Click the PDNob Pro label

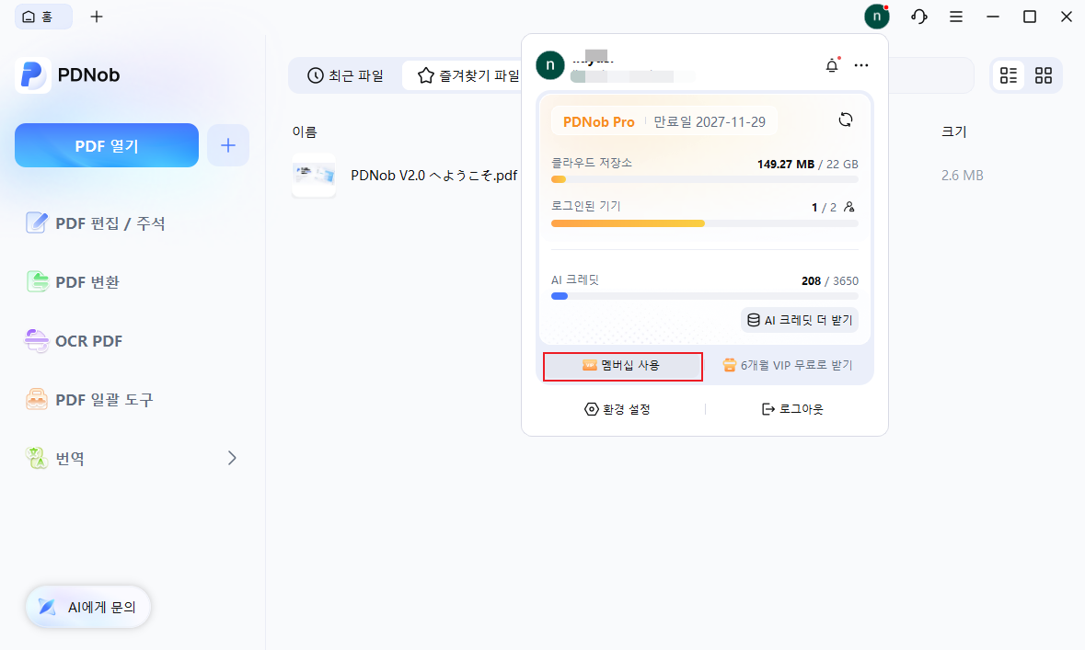click(x=598, y=122)
